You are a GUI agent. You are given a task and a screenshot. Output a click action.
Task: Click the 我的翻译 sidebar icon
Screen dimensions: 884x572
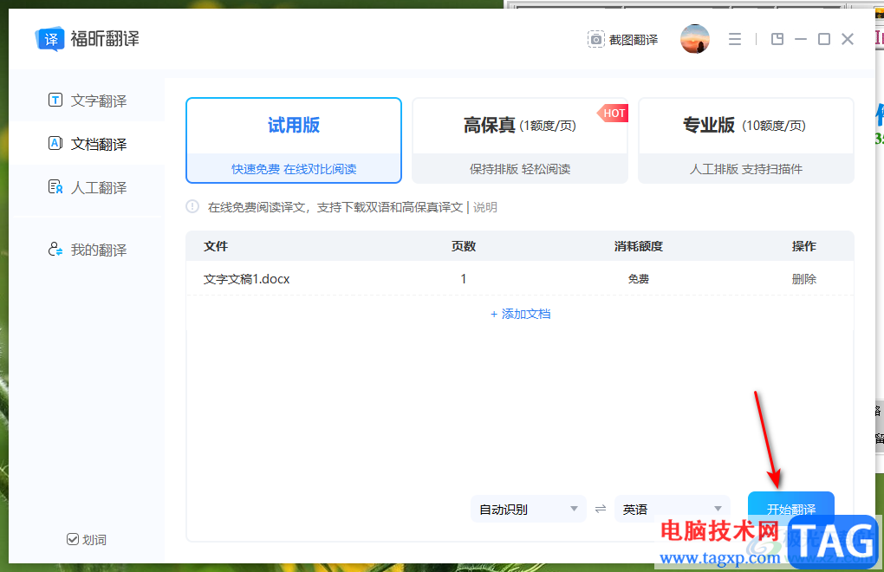point(55,249)
